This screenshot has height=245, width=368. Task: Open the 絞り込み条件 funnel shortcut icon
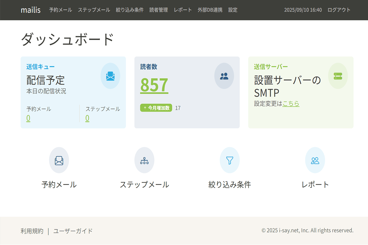click(x=230, y=160)
